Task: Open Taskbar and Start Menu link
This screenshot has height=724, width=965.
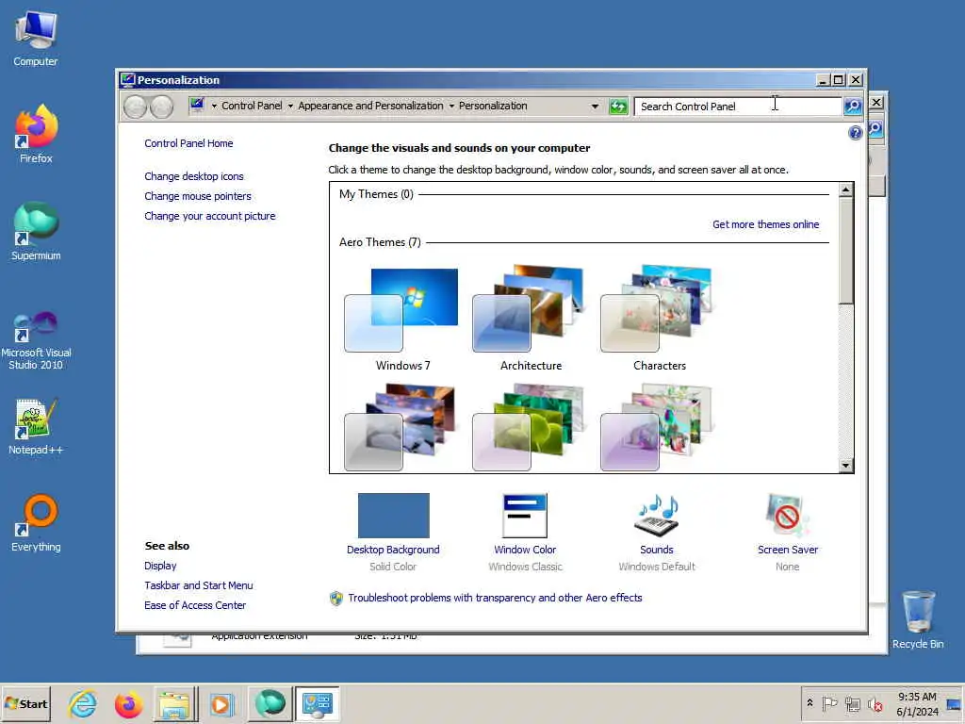Action: click(x=198, y=585)
